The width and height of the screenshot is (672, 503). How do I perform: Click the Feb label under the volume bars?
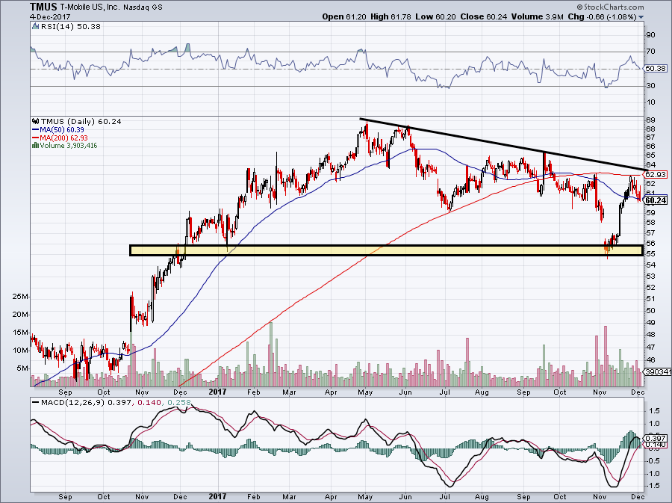click(x=254, y=392)
